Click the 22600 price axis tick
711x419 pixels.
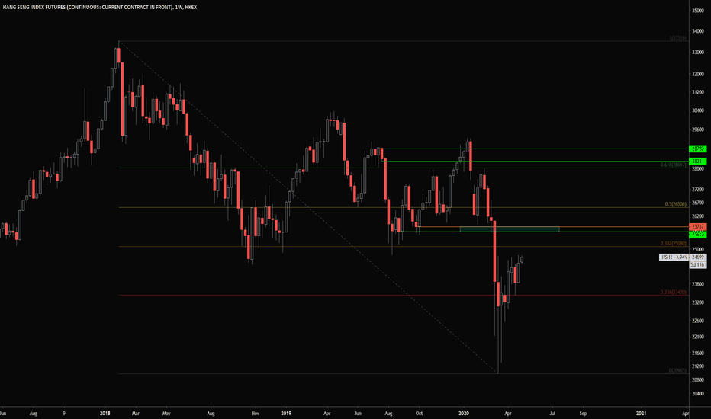pyautogui.click(x=697, y=321)
